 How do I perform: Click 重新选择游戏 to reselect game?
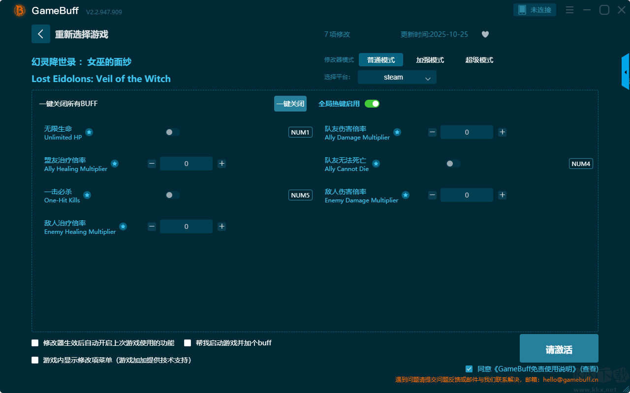tap(82, 34)
